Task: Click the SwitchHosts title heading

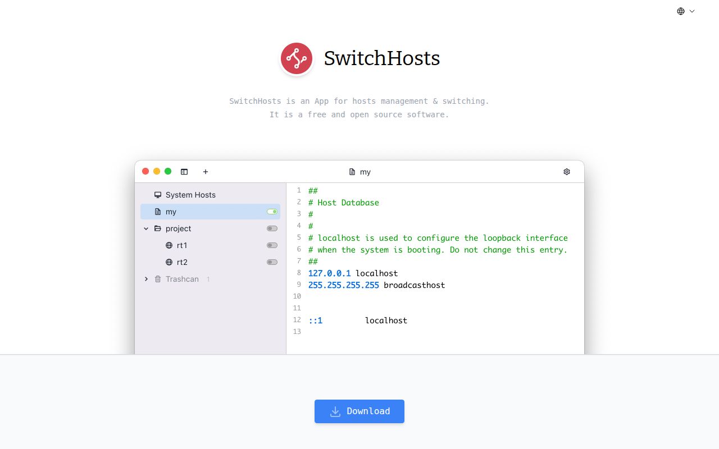Action: (x=382, y=58)
